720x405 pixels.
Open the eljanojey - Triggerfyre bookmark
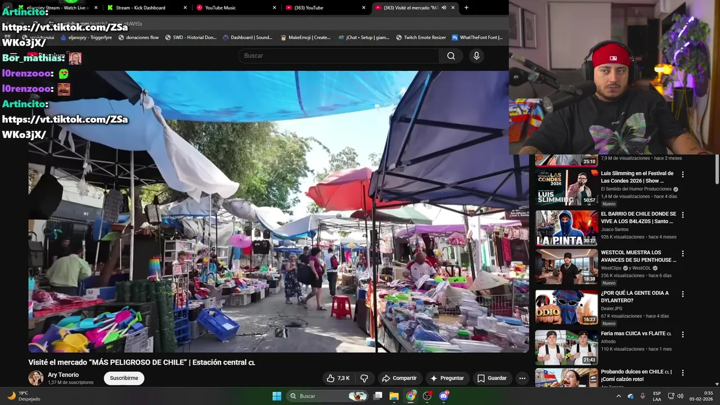85,38
